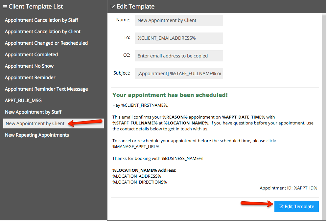Click the green appointment scheduled heading
This screenshot has width=327, height=222.
(170, 95)
